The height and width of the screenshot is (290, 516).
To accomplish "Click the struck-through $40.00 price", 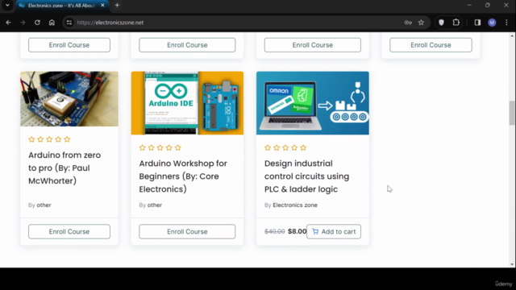I will tap(274, 231).
